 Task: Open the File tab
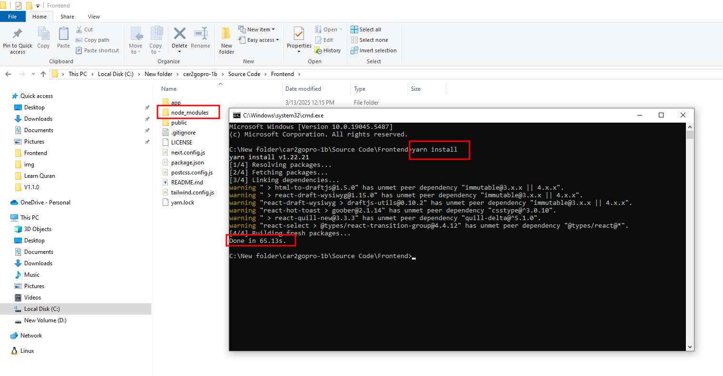tap(12, 17)
